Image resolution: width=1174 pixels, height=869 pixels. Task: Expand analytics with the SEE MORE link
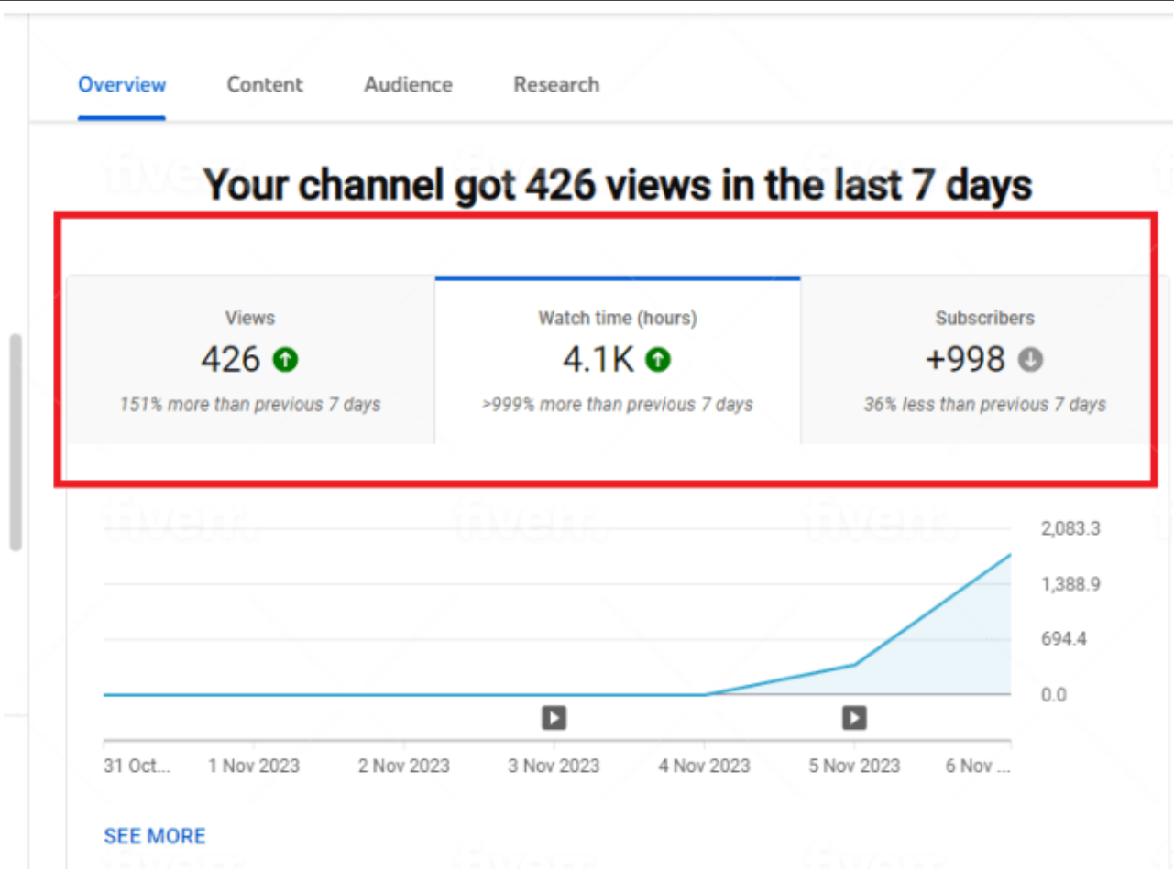coord(155,836)
